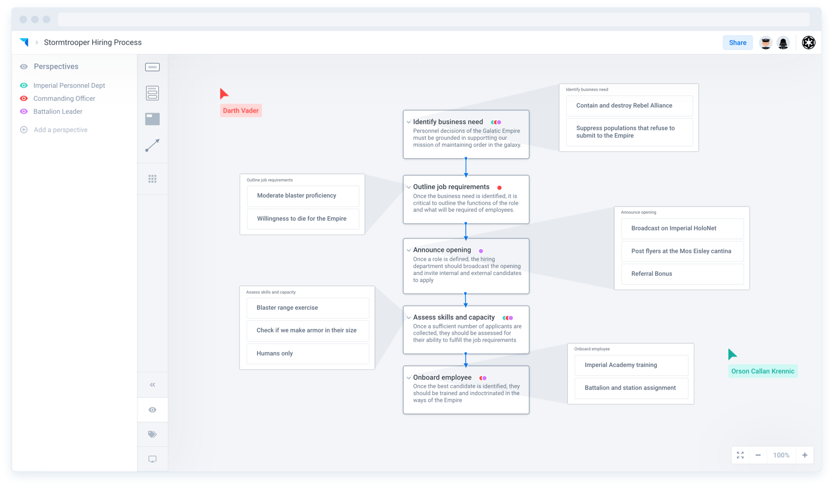Click the red dot on Outline job requirements

[x=499, y=188]
